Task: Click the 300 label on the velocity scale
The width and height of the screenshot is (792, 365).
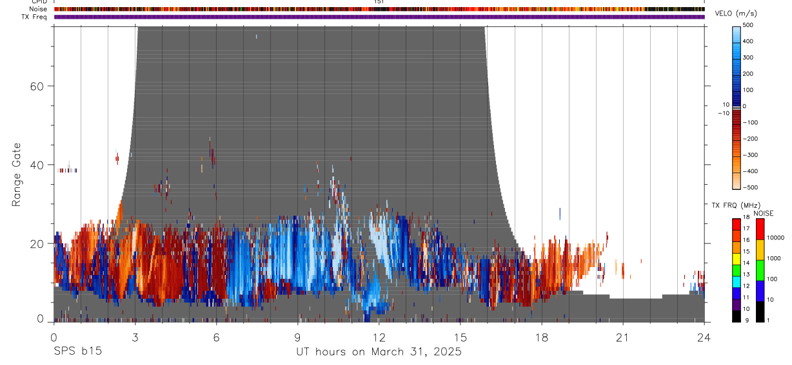Action: click(x=748, y=58)
